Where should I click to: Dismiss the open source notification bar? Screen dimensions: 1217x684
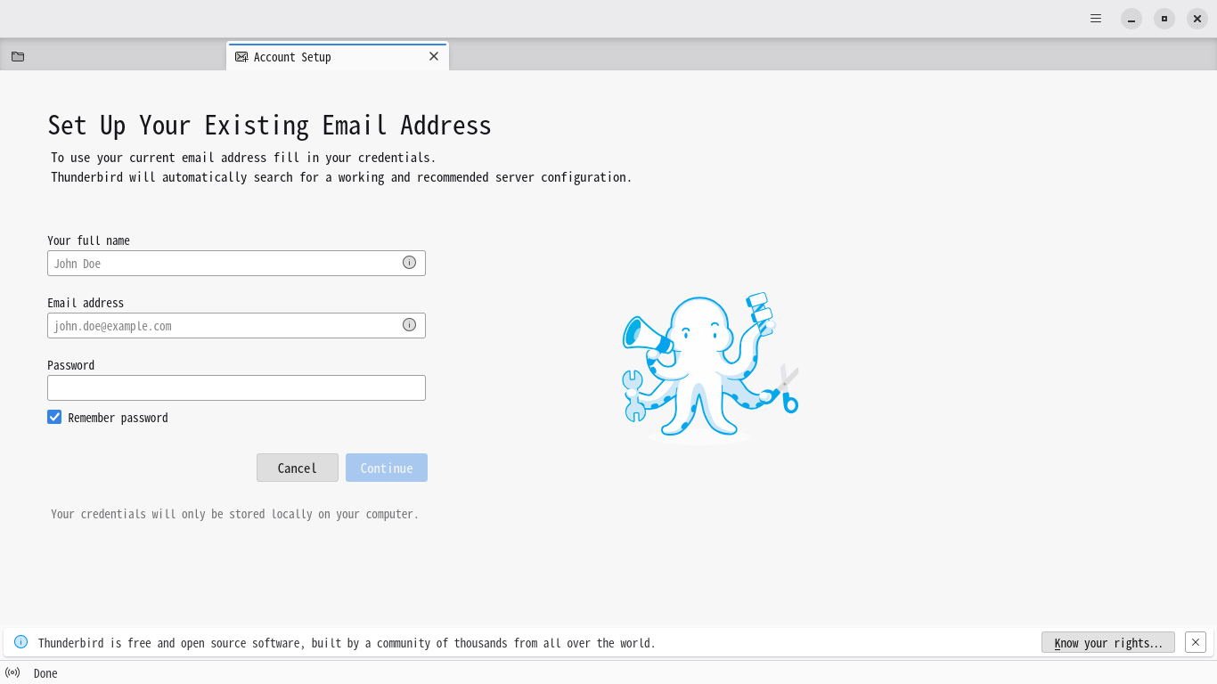coord(1196,642)
